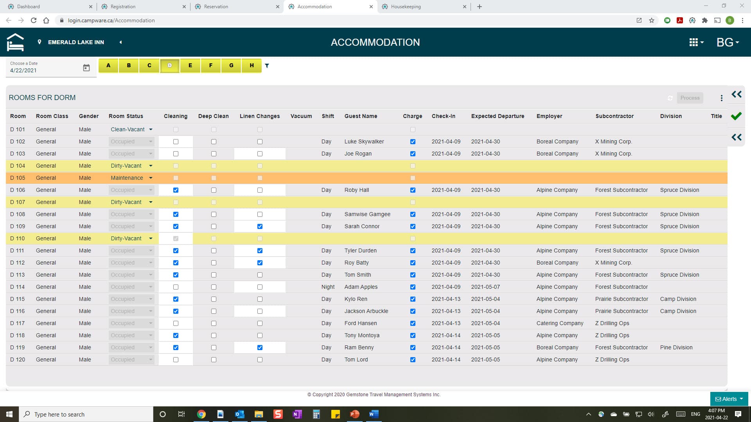Click the calendar date picker icon

[86, 68]
